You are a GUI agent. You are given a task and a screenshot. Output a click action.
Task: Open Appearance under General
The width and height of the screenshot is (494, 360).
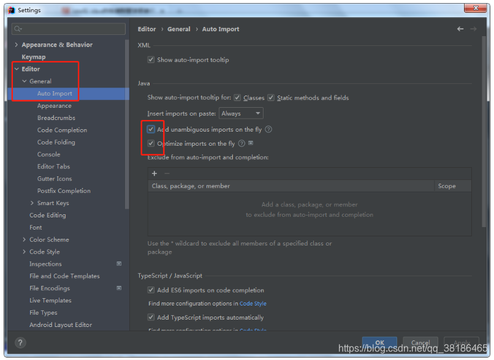click(54, 106)
